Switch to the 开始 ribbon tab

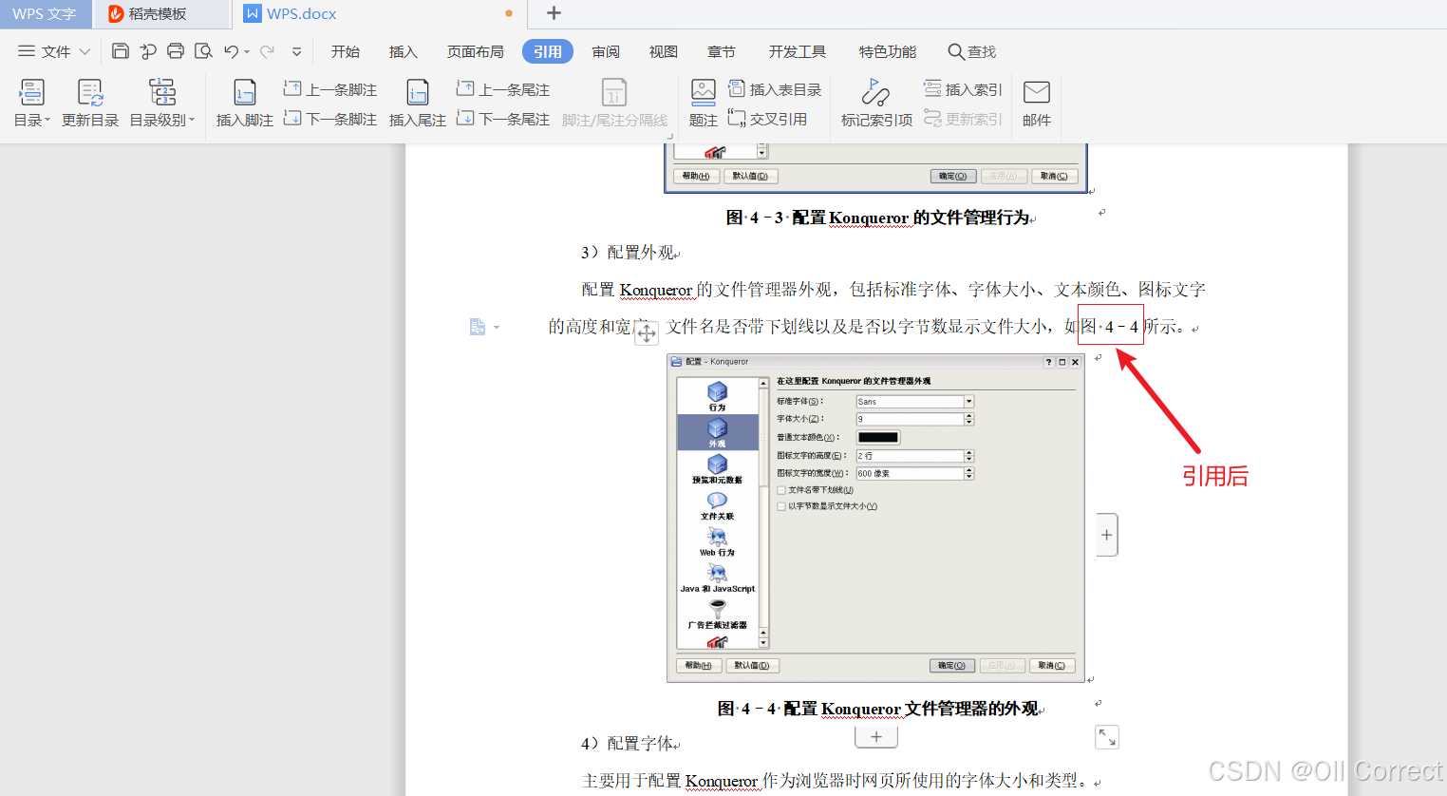pyautogui.click(x=346, y=51)
